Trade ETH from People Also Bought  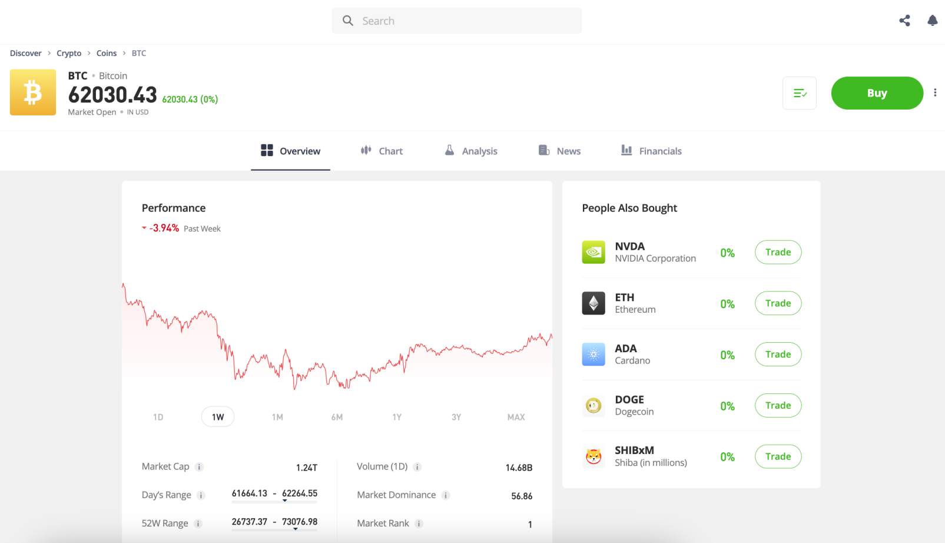pyautogui.click(x=778, y=303)
